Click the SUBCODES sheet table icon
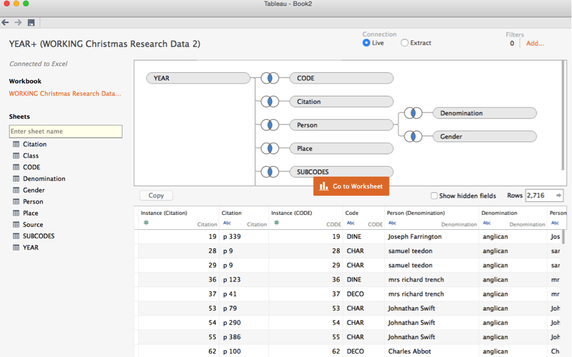The image size is (572, 357). click(16, 236)
